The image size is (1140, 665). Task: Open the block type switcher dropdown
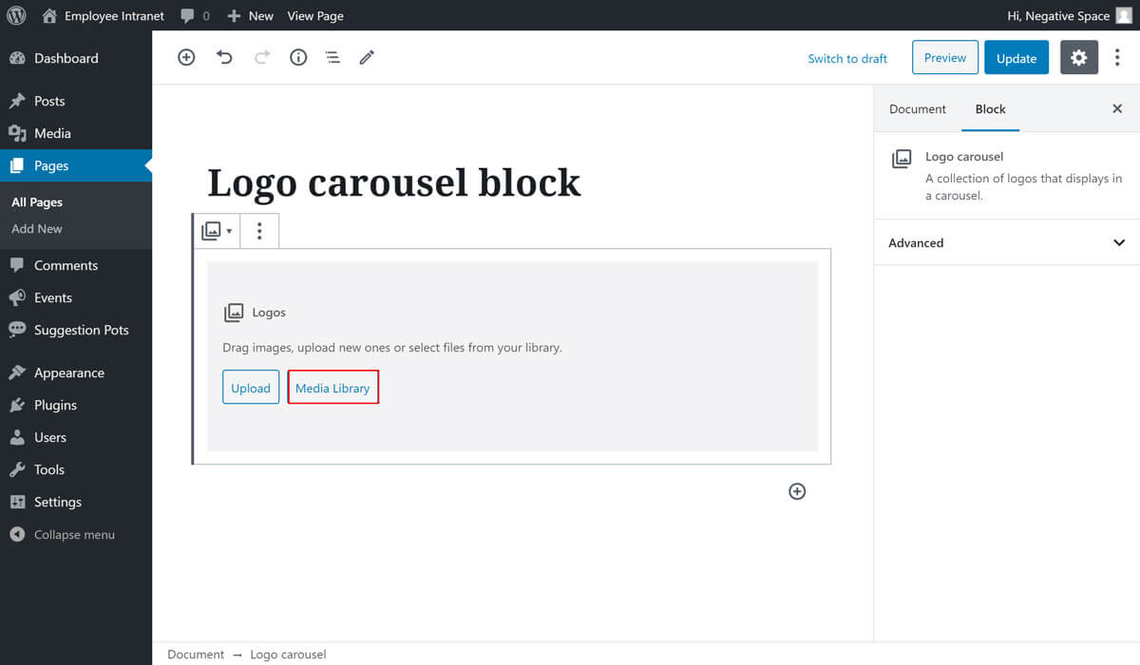pos(217,231)
